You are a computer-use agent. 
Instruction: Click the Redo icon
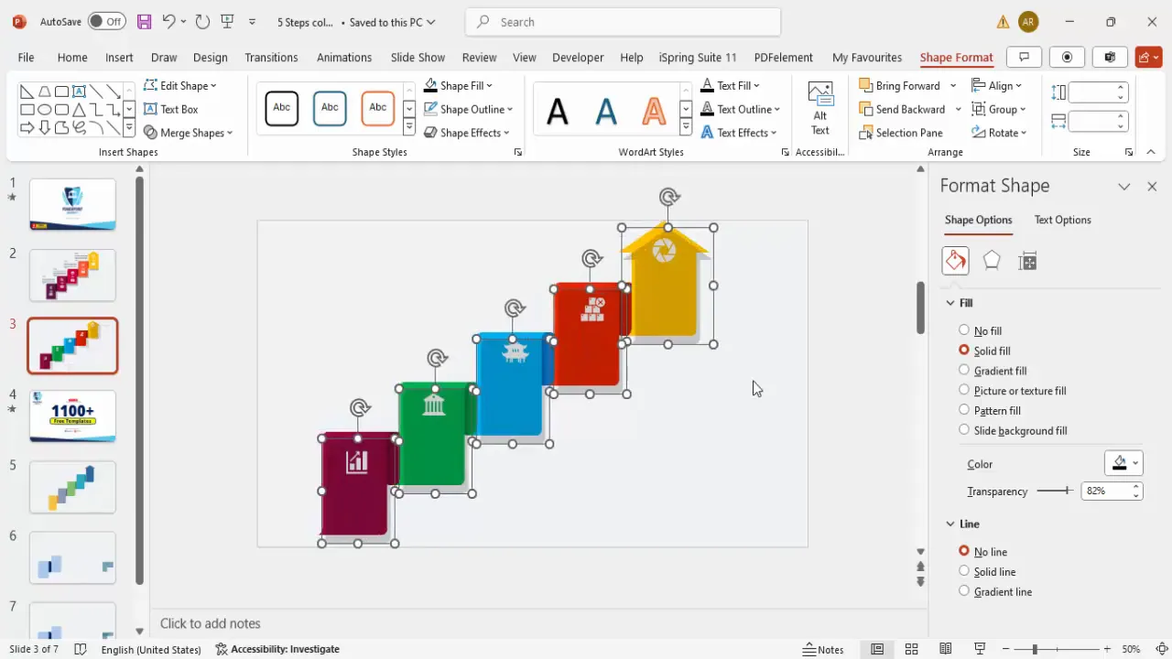202,21
